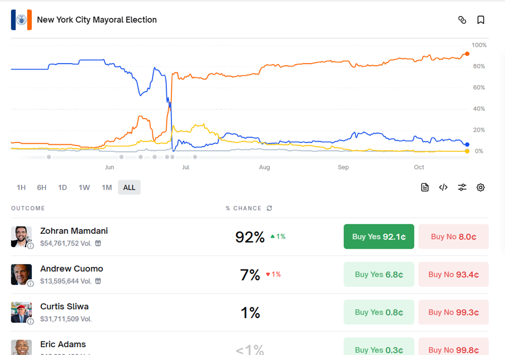The width and height of the screenshot is (505, 355).
Task: Switch the chart to 1M range
Action: [107, 188]
